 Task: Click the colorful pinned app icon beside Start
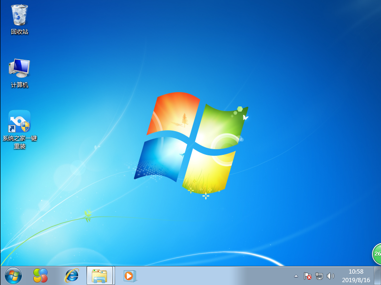[40, 275]
